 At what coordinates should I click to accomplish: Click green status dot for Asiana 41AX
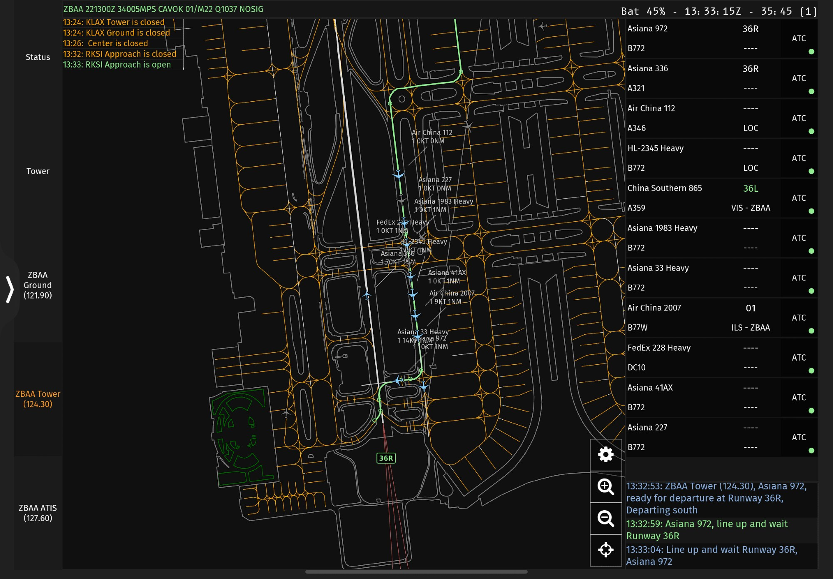811,411
